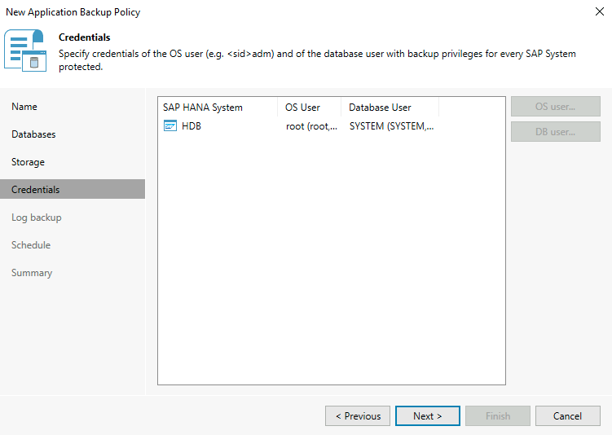Open the Schedule step
The image size is (612, 435).
point(31,245)
